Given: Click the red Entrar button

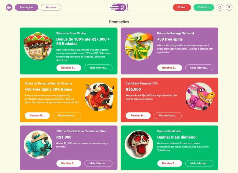Looking at the screenshot, I should click(182, 7).
